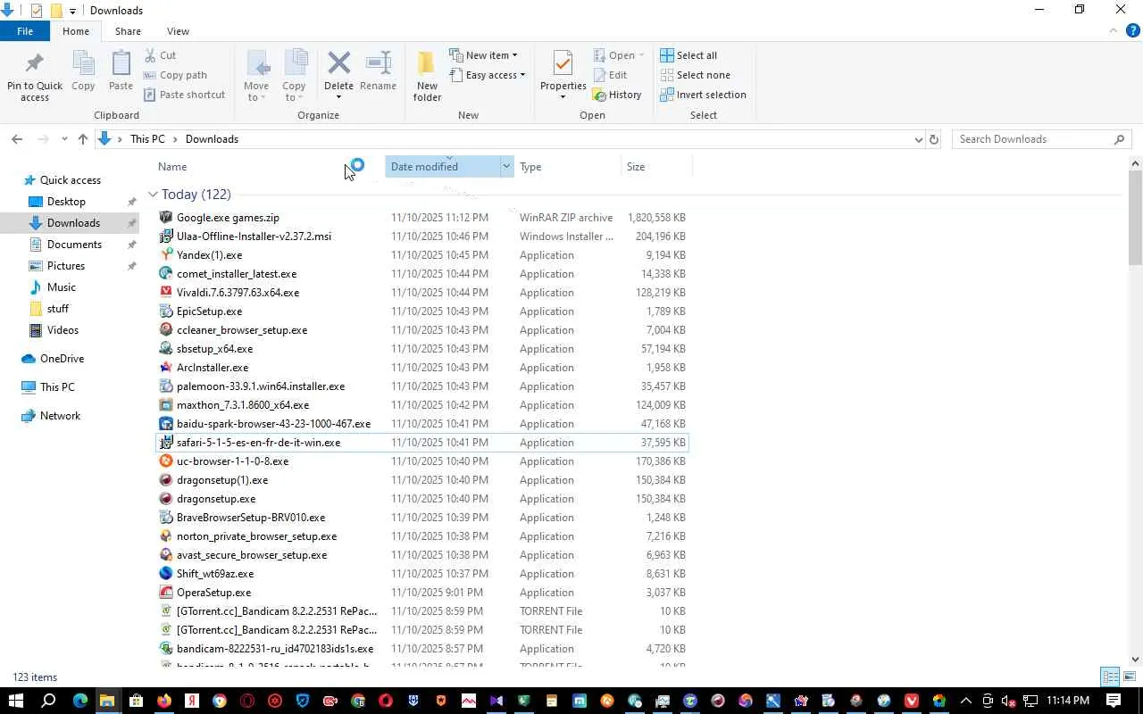Switch to the Share ribbon tab

pyautogui.click(x=128, y=31)
